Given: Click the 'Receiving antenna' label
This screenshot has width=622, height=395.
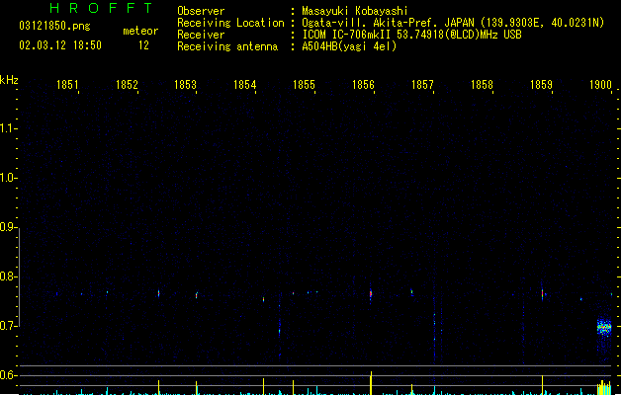Looking at the screenshot, I should coord(227,46).
